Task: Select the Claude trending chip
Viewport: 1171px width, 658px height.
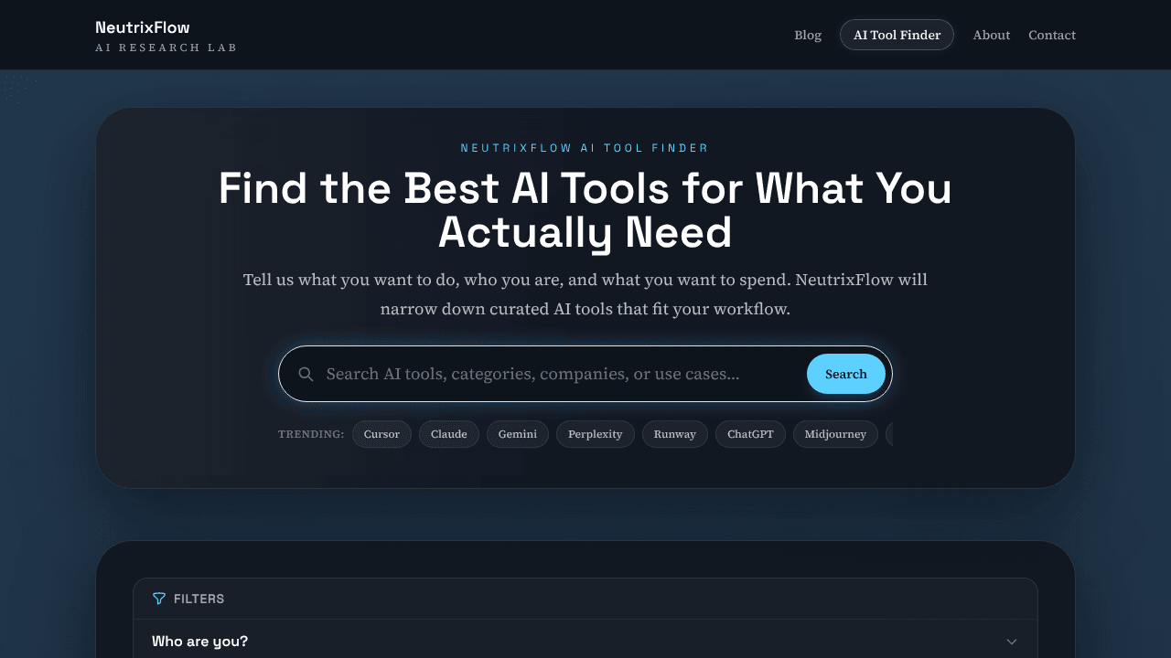Action: pos(449,434)
